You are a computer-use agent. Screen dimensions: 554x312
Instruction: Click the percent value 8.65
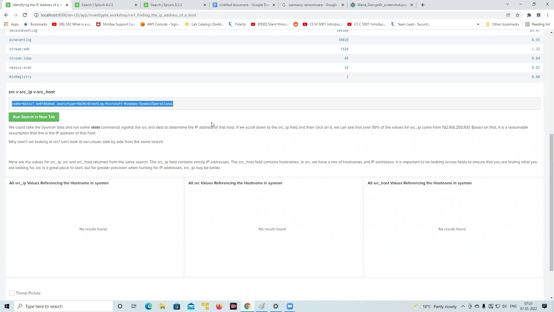[x=536, y=40]
